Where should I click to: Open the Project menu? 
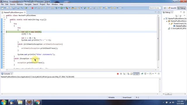[42, 4]
